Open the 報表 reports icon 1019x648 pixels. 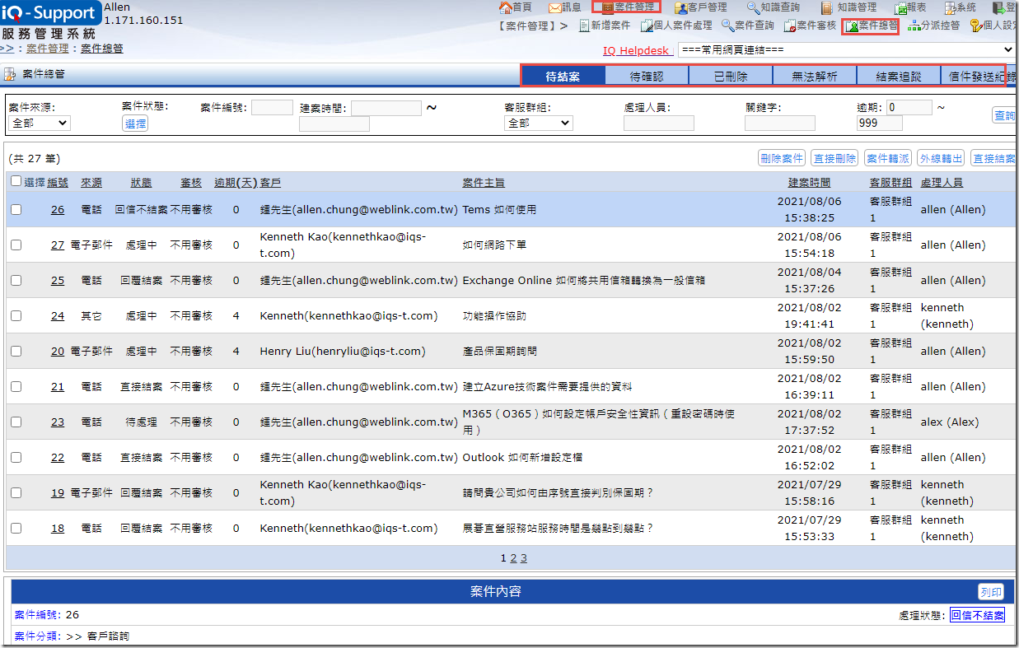click(900, 7)
